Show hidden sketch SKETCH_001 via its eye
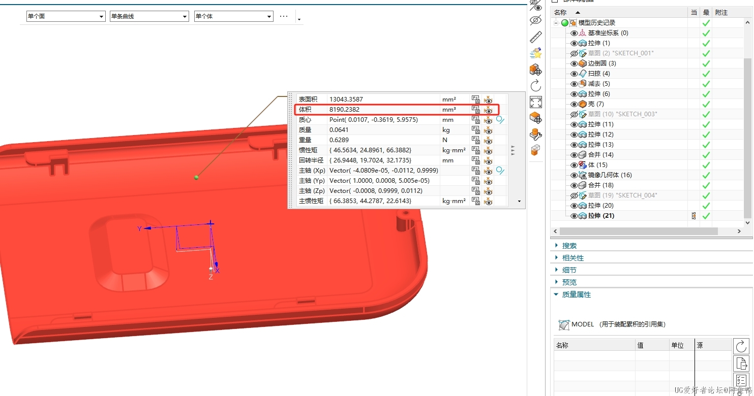 [574, 53]
